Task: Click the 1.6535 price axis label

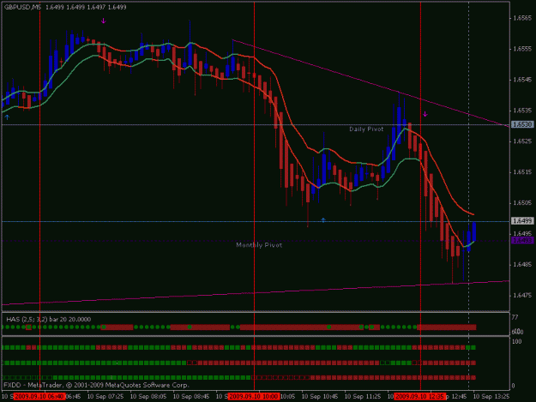Action: pos(522,111)
